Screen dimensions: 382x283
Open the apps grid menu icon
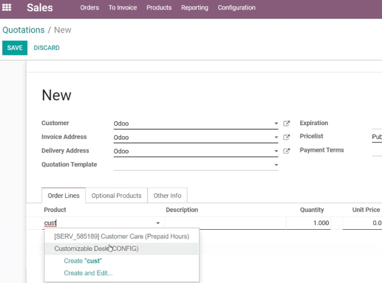7,8
